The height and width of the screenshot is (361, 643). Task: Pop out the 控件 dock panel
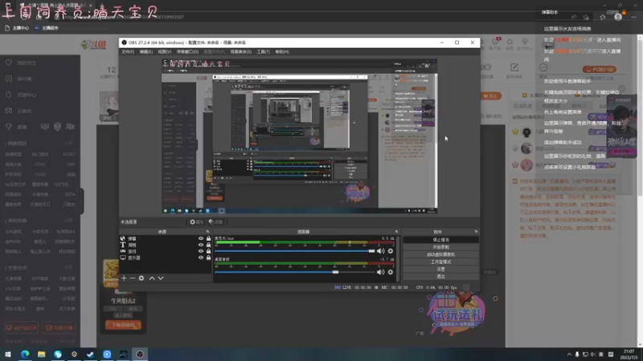tap(476, 232)
